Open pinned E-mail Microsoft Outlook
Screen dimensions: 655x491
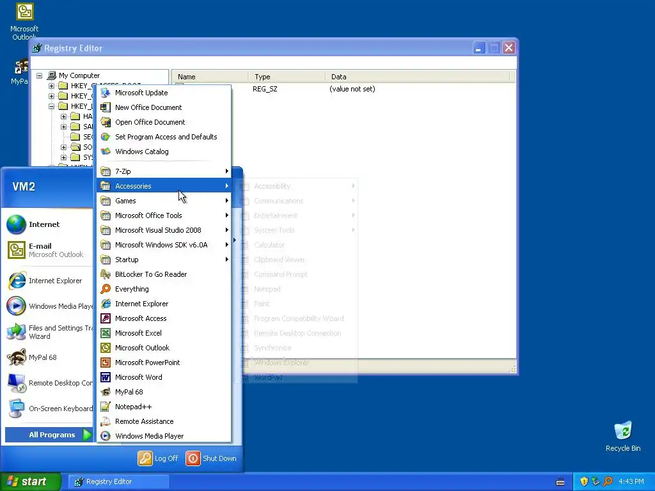click(49, 250)
